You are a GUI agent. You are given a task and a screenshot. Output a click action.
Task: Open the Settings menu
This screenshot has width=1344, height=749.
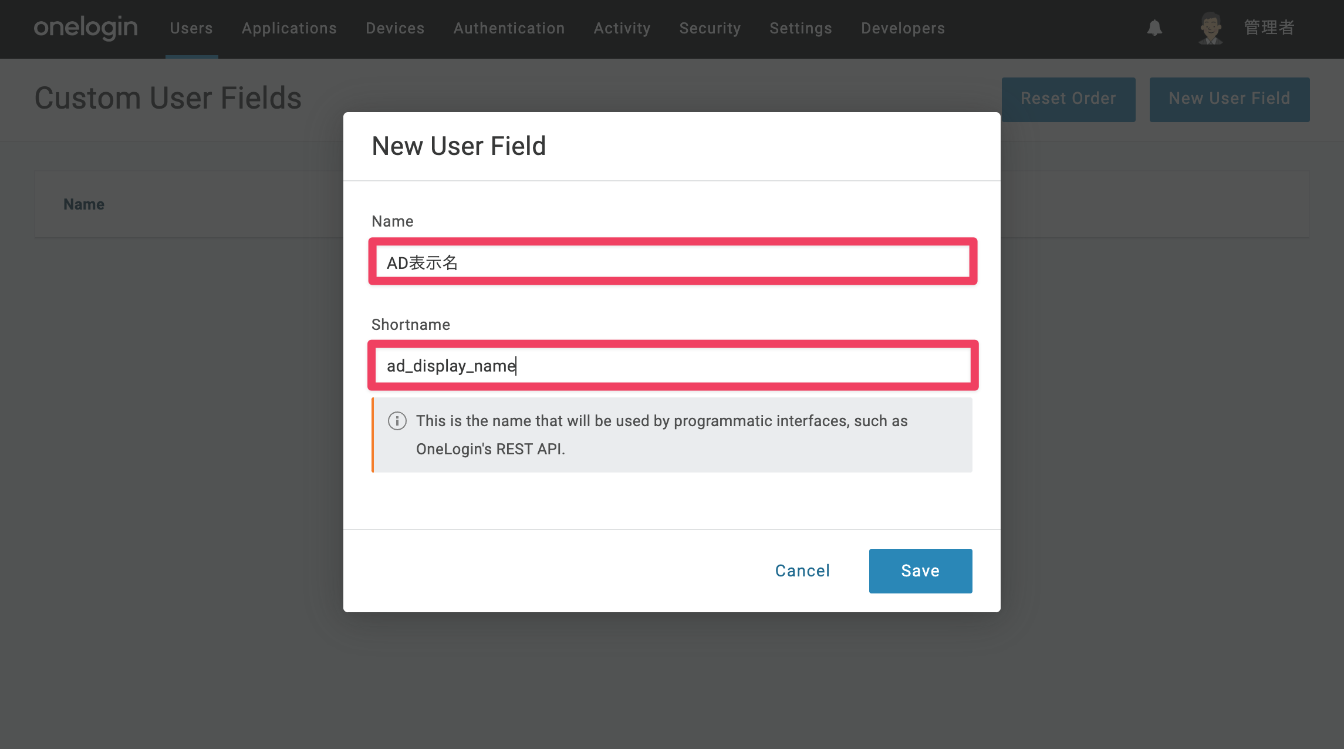(x=801, y=28)
